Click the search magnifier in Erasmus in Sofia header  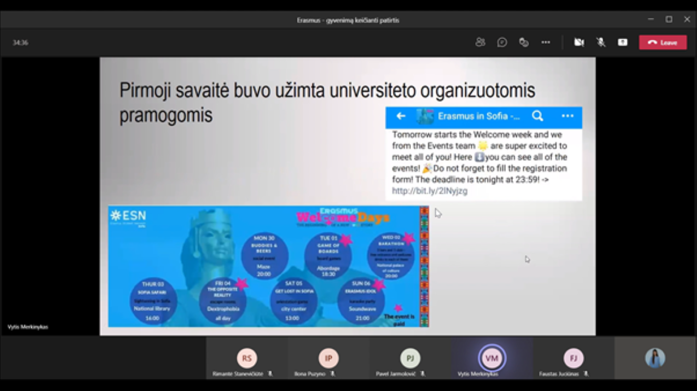pyautogui.click(x=537, y=116)
